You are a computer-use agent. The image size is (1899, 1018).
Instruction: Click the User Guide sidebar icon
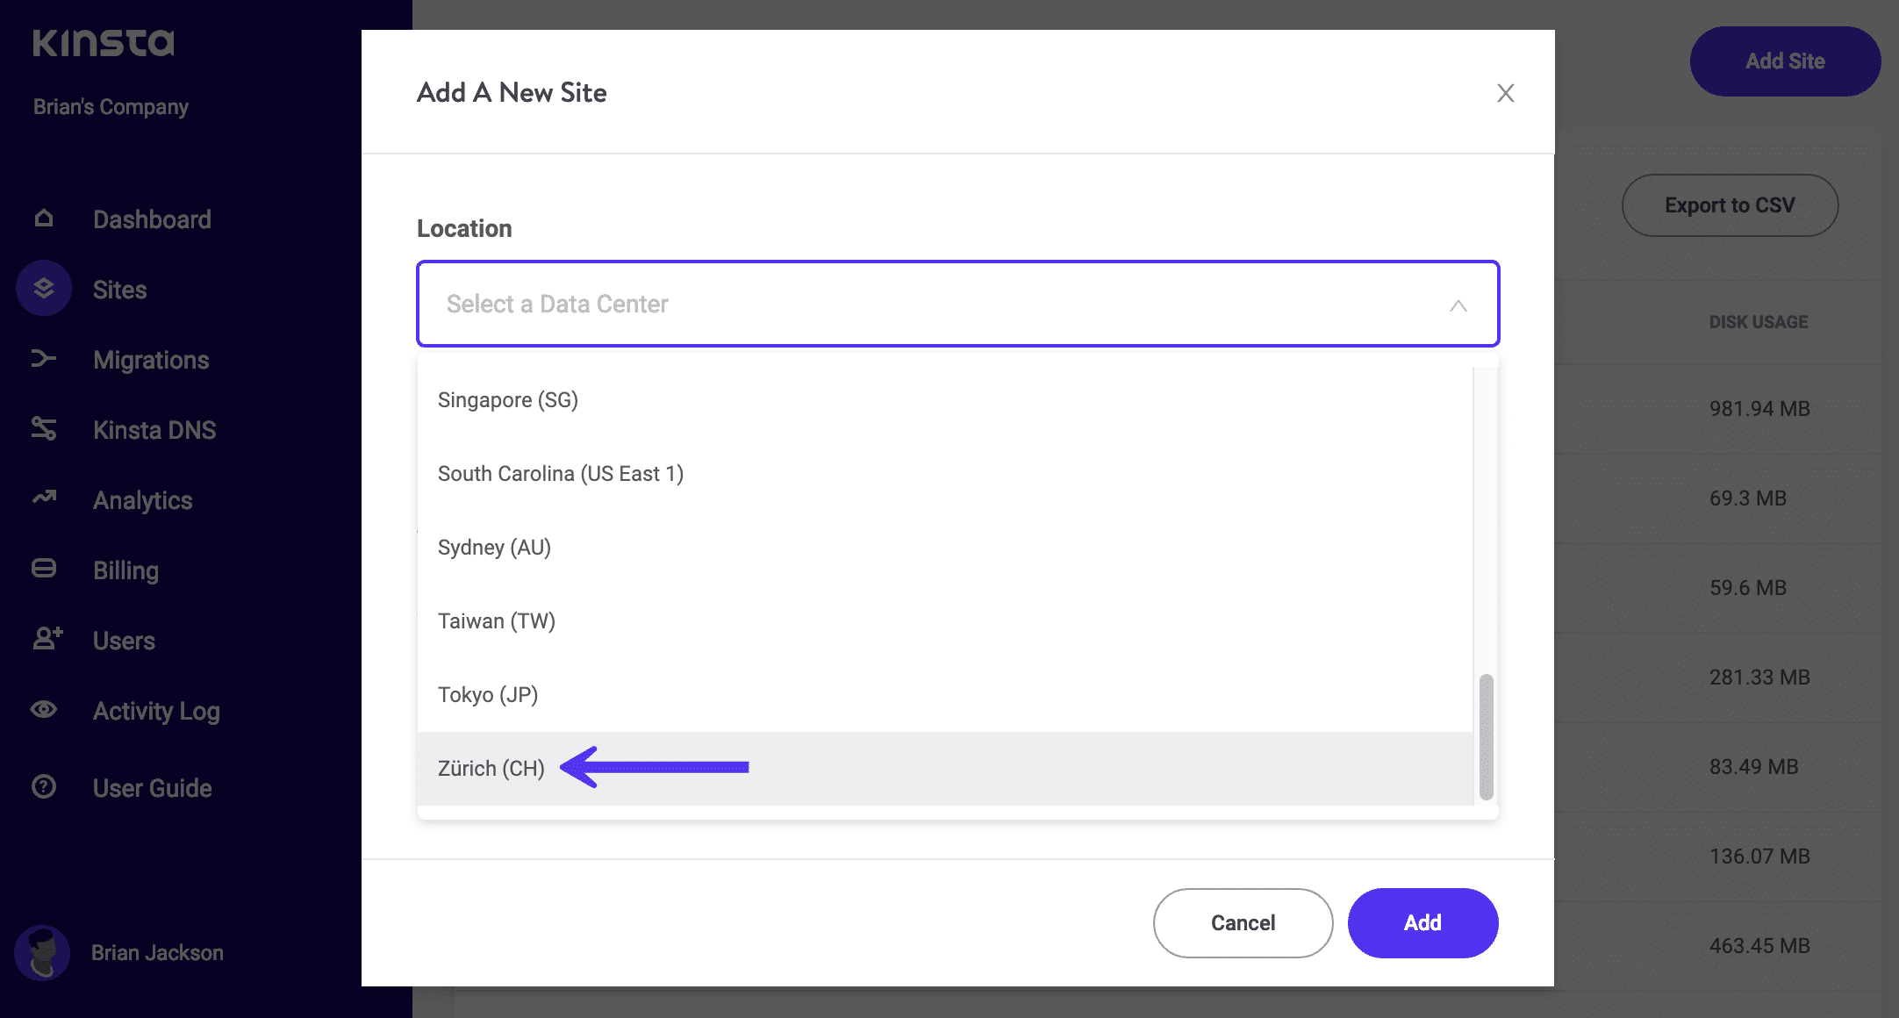click(x=44, y=786)
